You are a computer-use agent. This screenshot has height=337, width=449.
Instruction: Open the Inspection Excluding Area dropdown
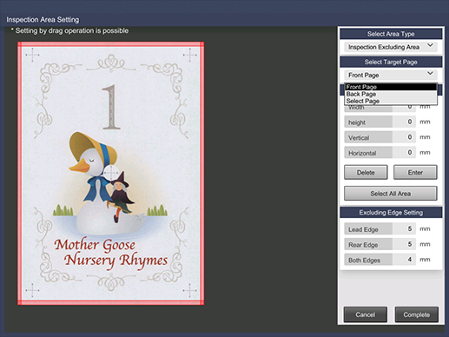pyautogui.click(x=391, y=47)
